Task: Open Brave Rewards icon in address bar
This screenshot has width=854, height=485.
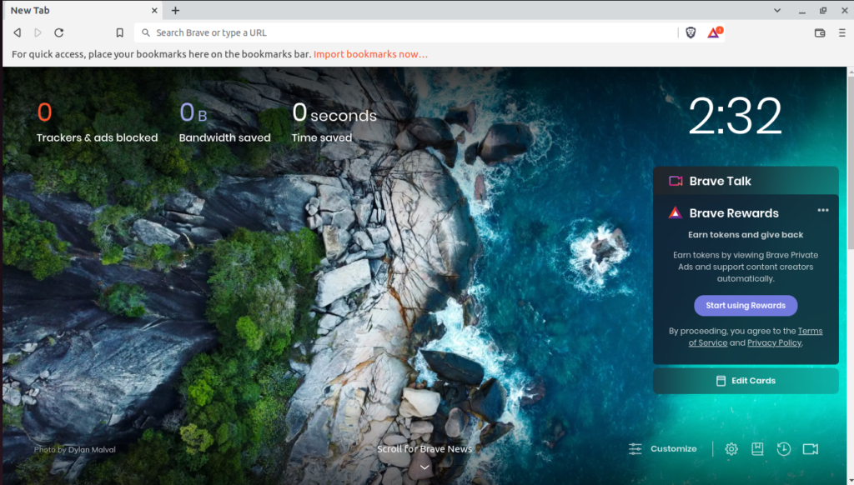Action: pos(715,32)
